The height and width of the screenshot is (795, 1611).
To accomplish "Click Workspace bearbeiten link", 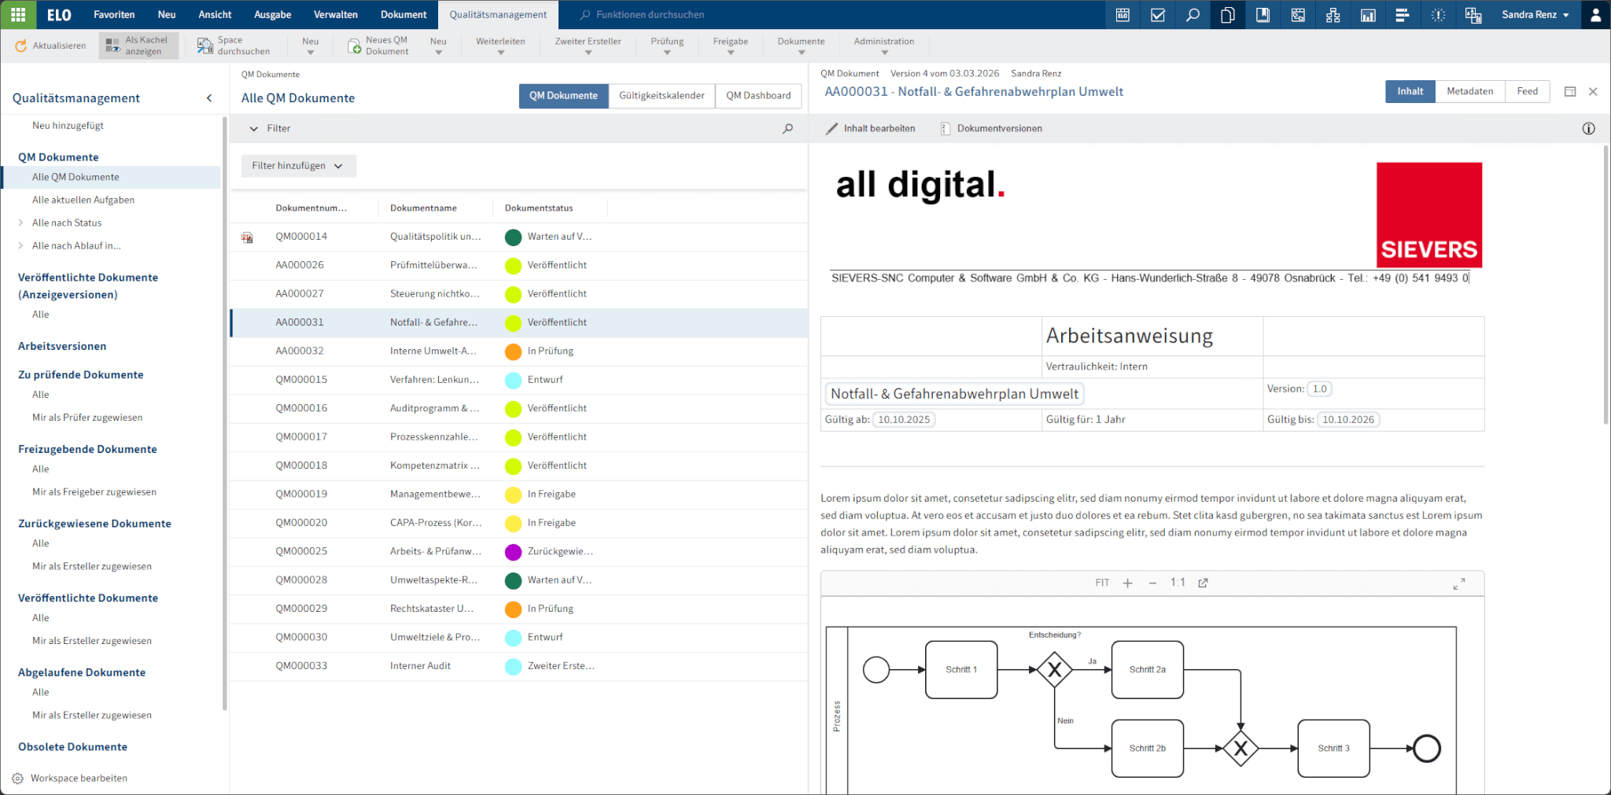I will (79, 778).
